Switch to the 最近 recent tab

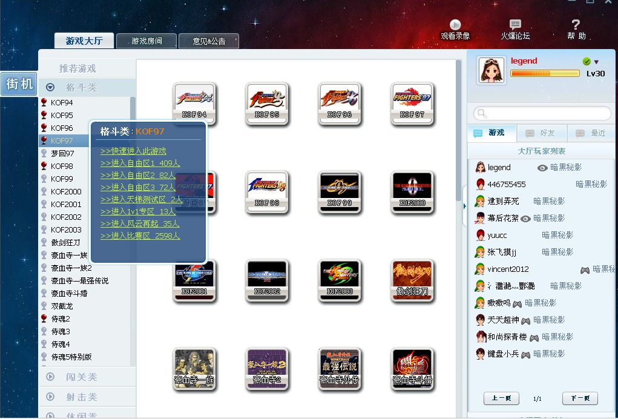(x=592, y=133)
